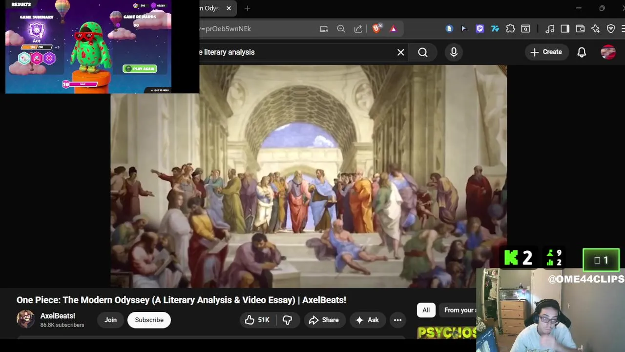
Task: Click the YouTube search magnifier button
Action: coord(423,52)
